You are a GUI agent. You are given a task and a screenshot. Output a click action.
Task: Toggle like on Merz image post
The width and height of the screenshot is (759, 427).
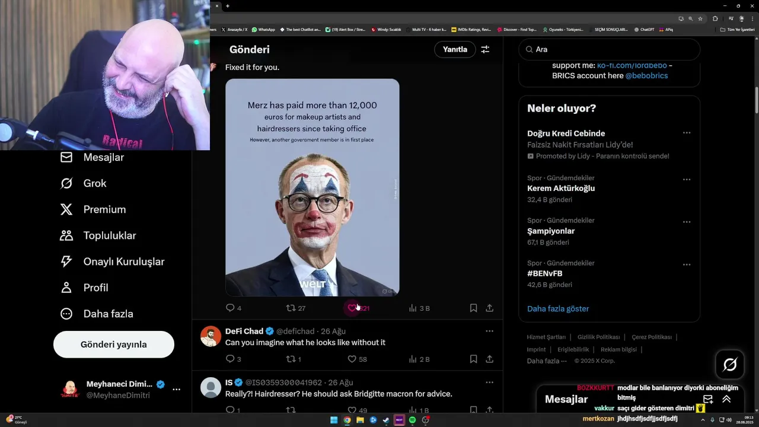tap(352, 308)
